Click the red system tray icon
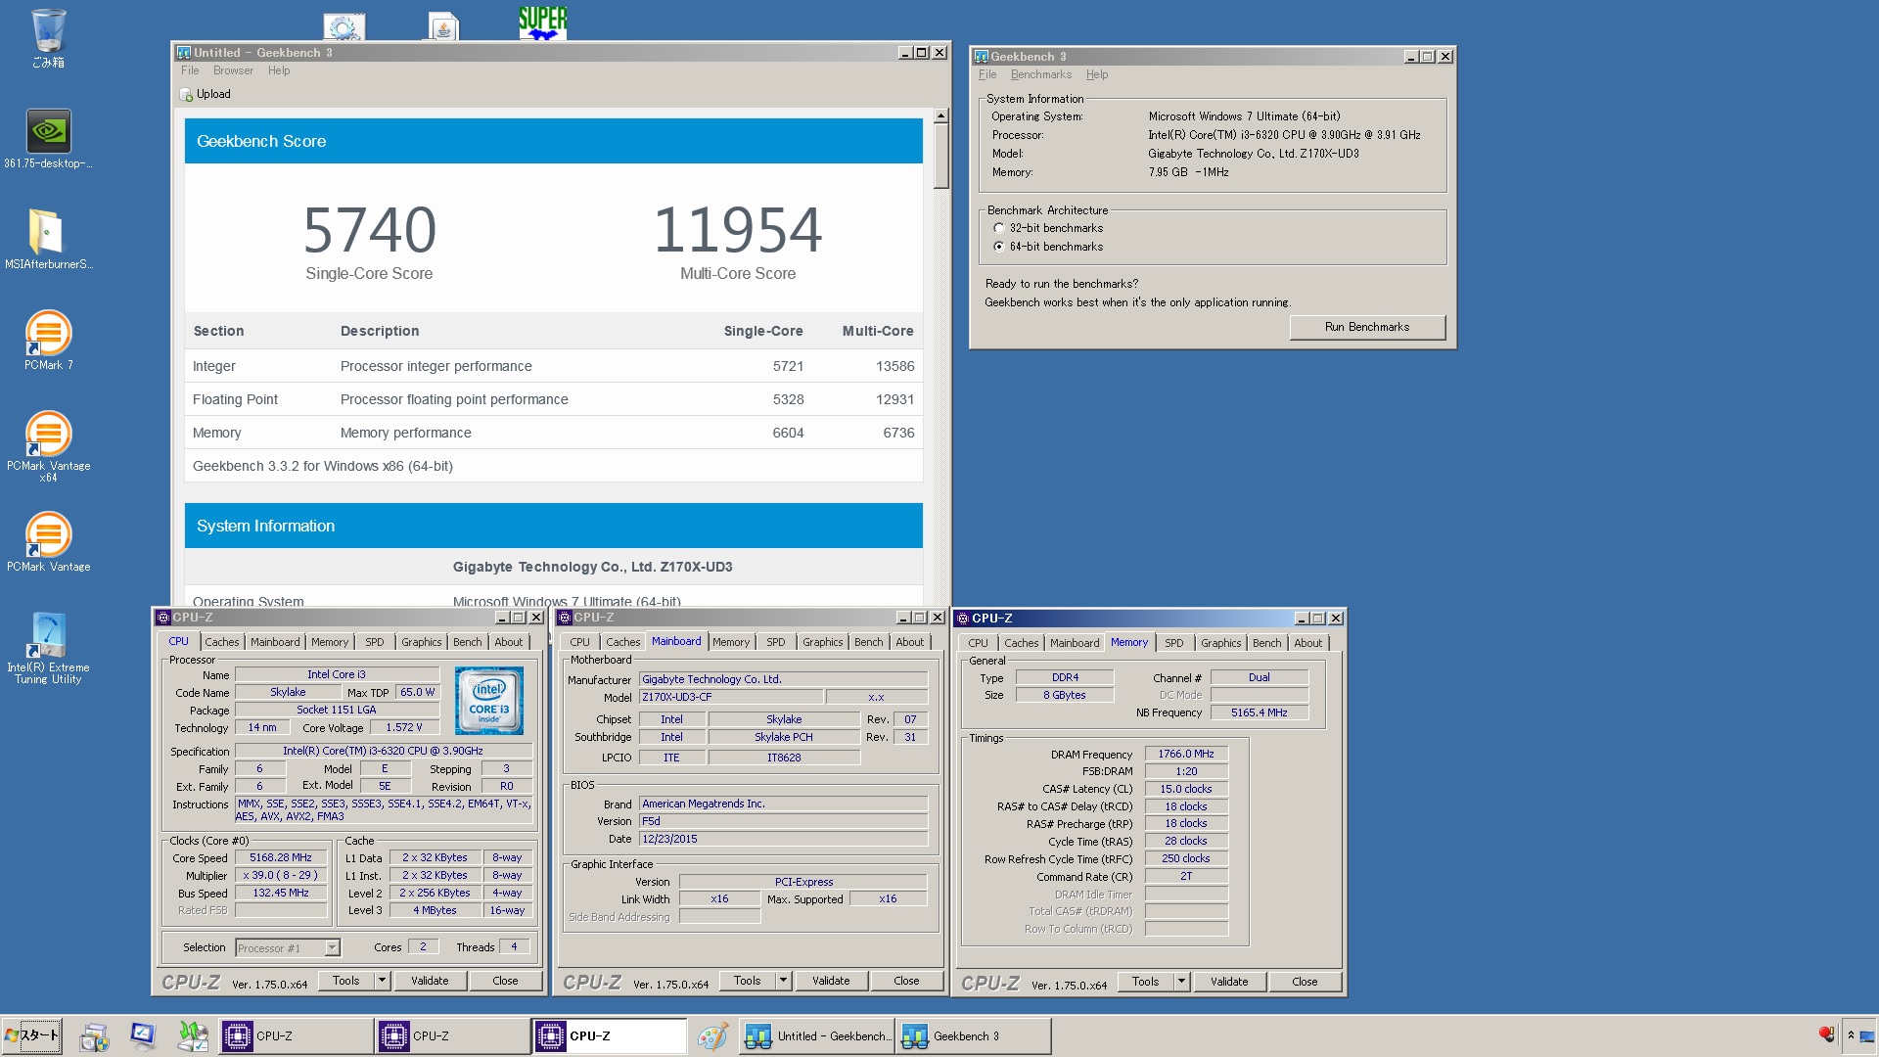Screen dimensions: 1879x1057 click(x=1825, y=1034)
